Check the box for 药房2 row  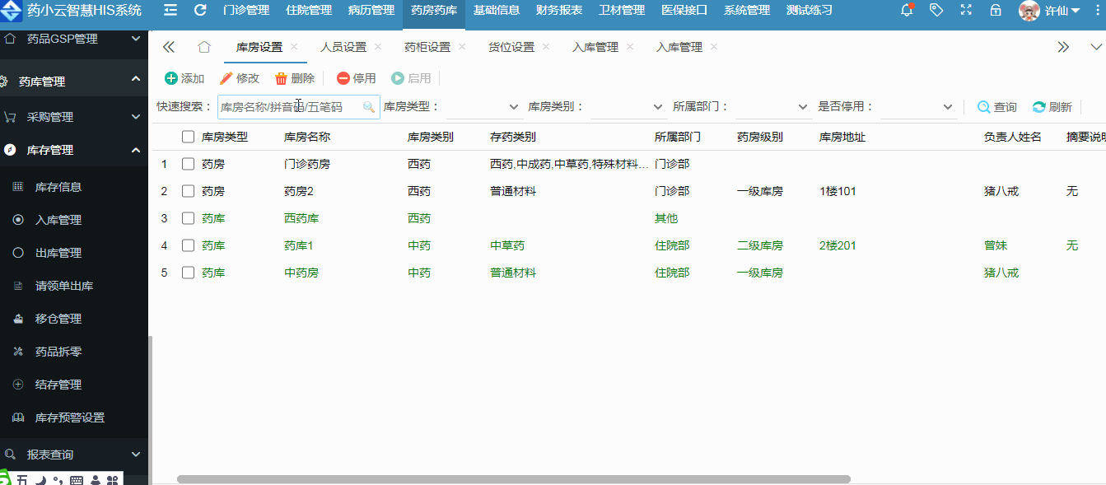188,191
